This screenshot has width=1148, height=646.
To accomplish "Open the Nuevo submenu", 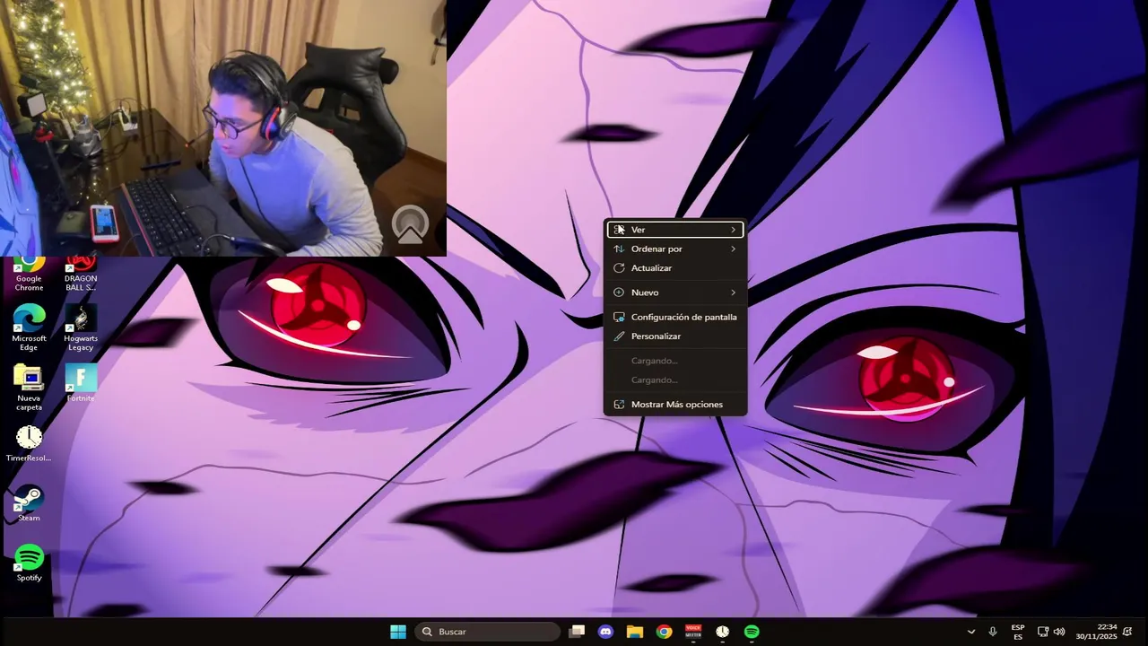I will coord(675,292).
